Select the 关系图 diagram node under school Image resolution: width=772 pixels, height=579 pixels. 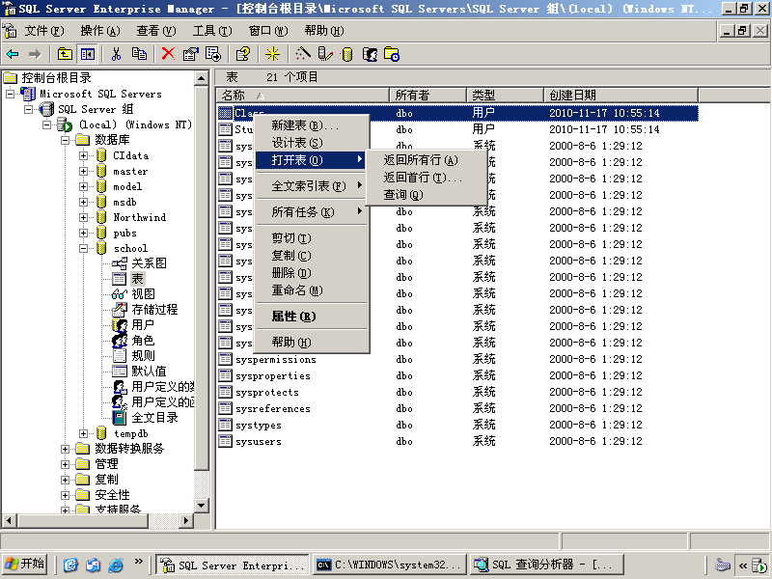click(149, 262)
